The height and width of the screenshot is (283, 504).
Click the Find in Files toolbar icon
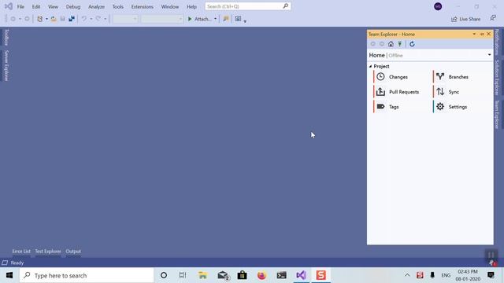[x=226, y=19]
